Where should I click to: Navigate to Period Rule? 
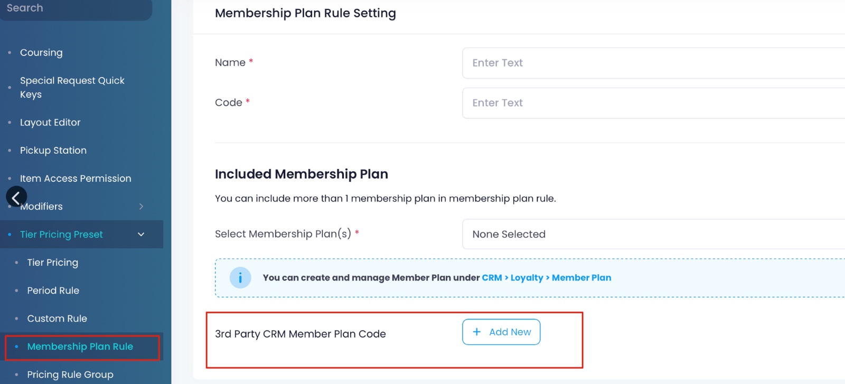tap(53, 290)
